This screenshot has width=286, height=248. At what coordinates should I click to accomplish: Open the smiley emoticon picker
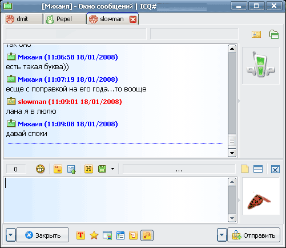click(x=40, y=169)
